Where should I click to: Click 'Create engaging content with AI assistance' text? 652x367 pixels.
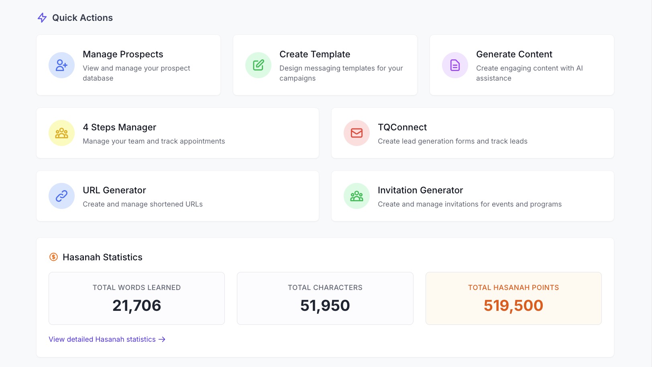530,73
